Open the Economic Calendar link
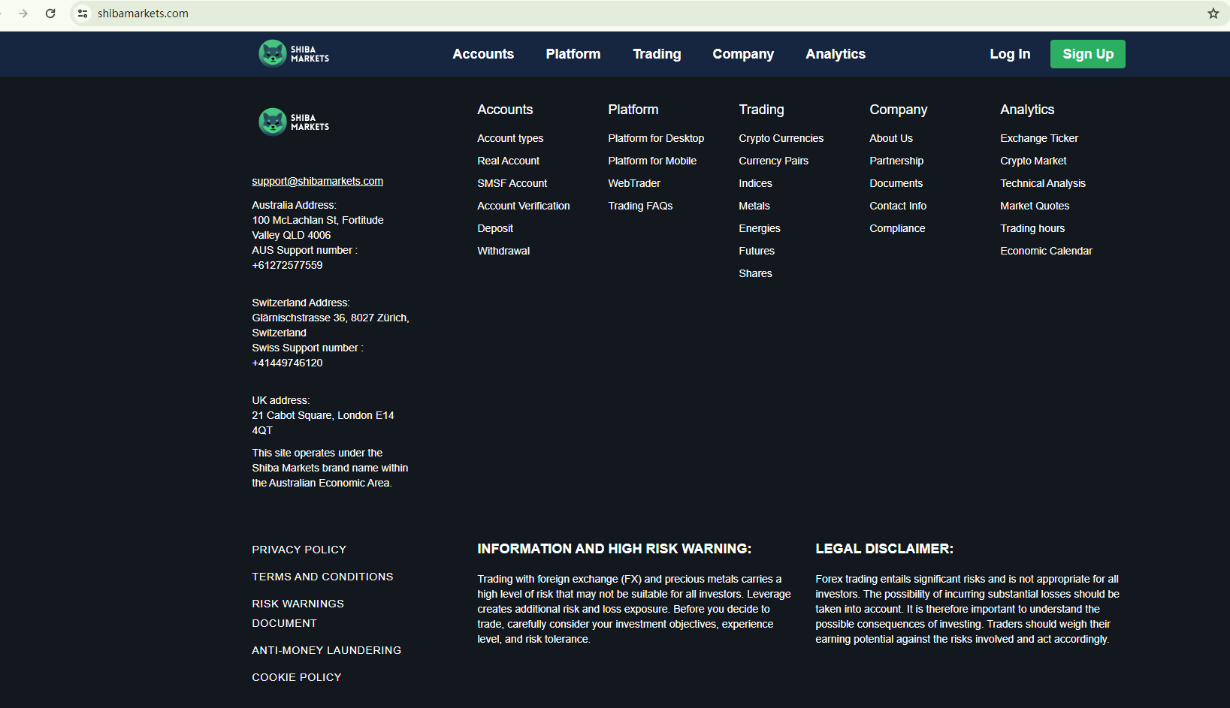This screenshot has width=1230, height=708. [x=1045, y=251]
